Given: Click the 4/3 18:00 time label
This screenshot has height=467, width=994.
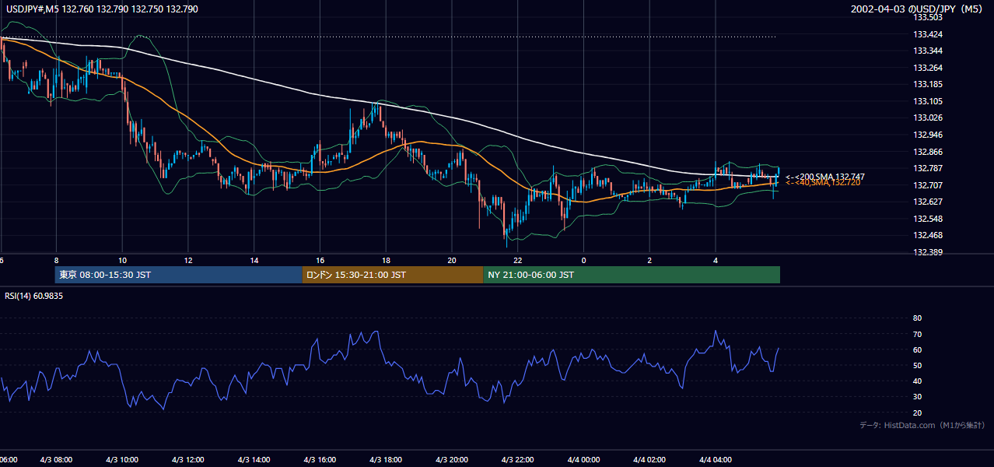Looking at the screenshot, I should tap(387, 460).
